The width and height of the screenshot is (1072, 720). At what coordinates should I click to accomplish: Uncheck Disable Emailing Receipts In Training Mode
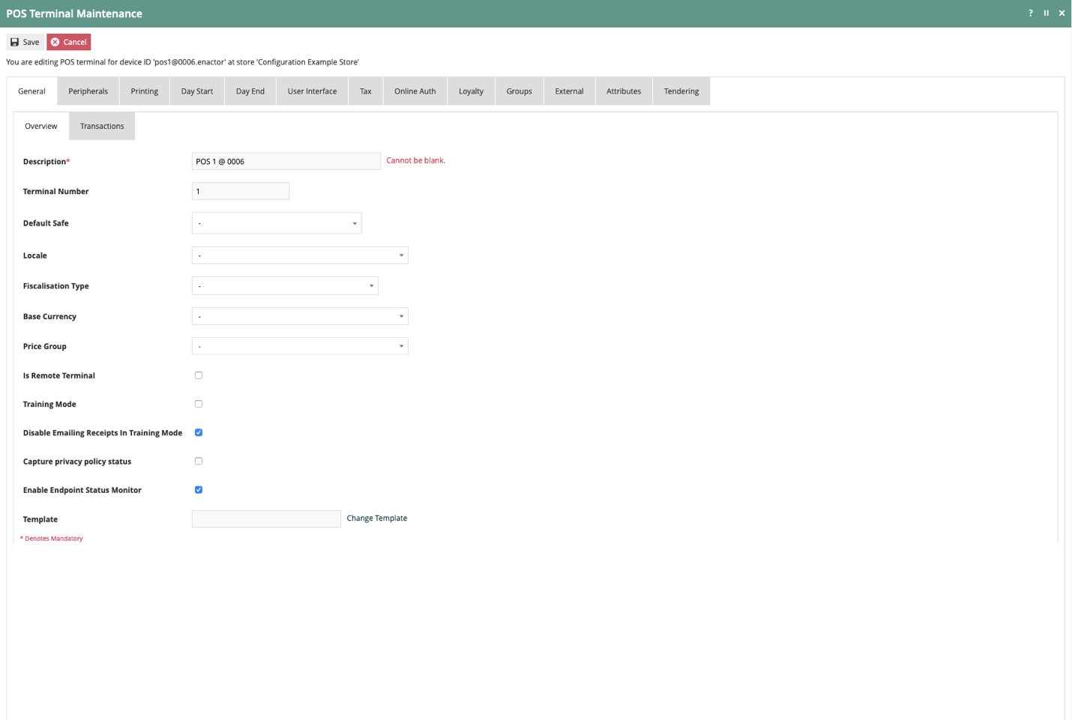[x=199, y=432]
